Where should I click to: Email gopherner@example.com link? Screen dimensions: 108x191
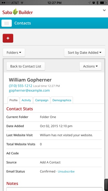tap(29, 91)
